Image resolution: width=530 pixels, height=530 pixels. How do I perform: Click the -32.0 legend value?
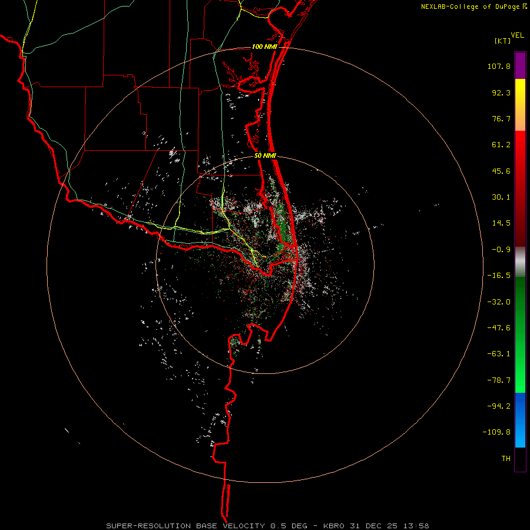(499, 302)
